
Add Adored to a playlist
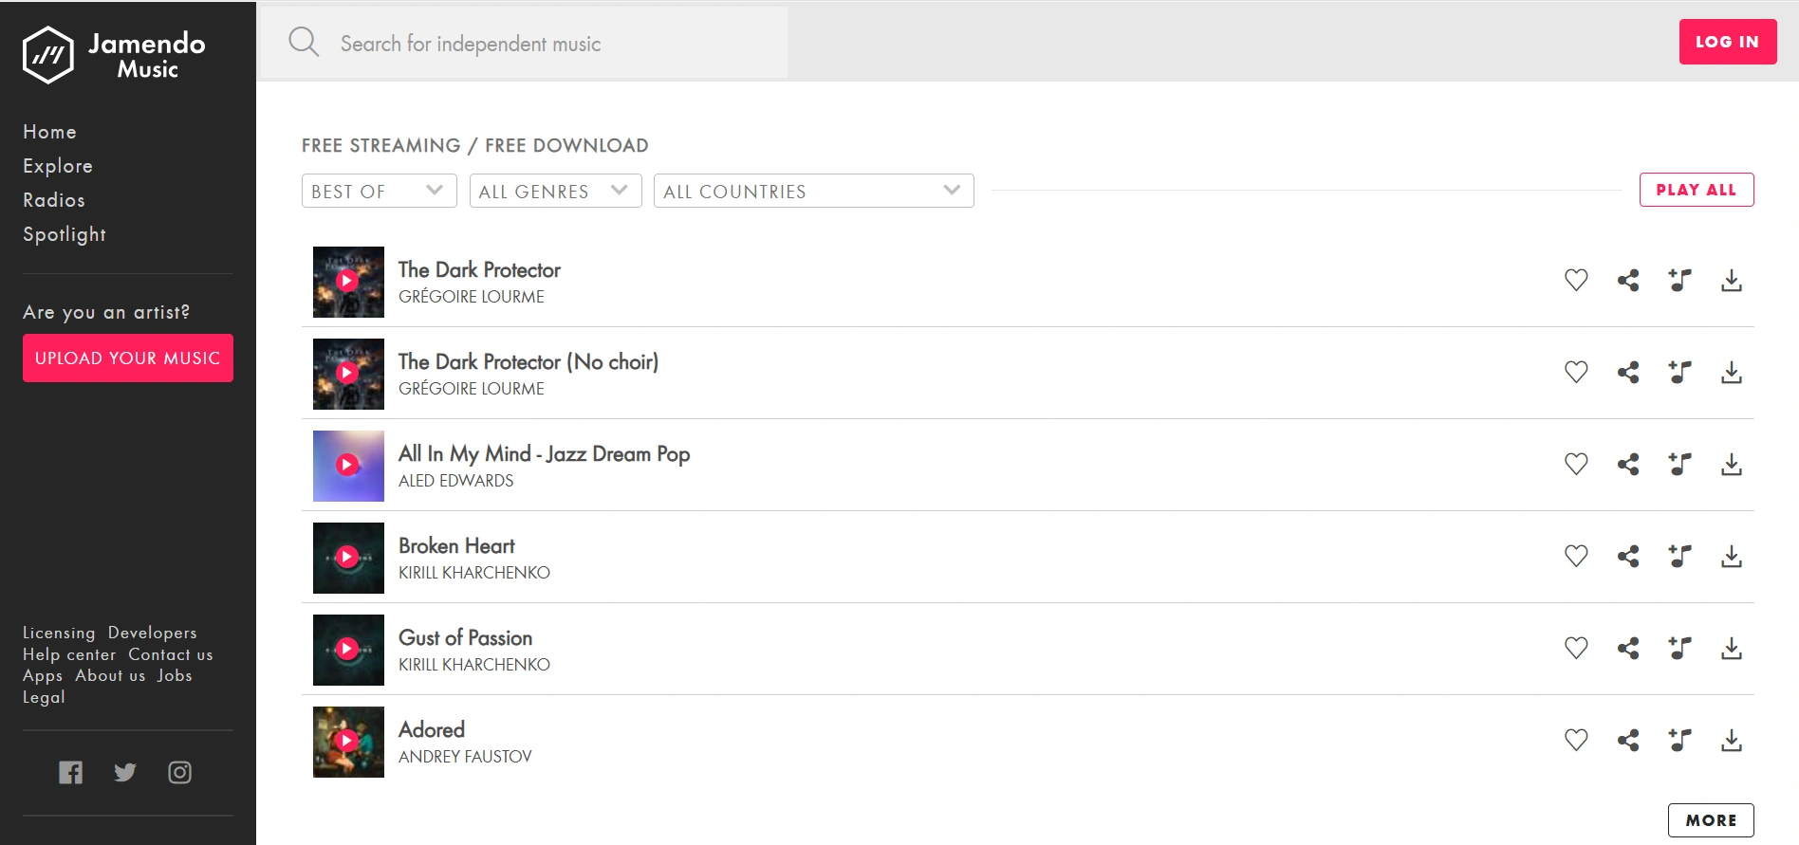click(x=1679, y=741)
